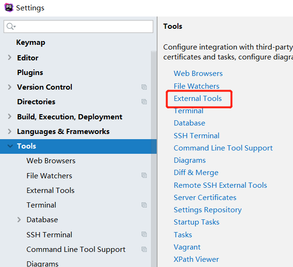Screen dimensions: 293x267
Task: Click the project-level icon beside Directories
Action: tap(144, 102)
